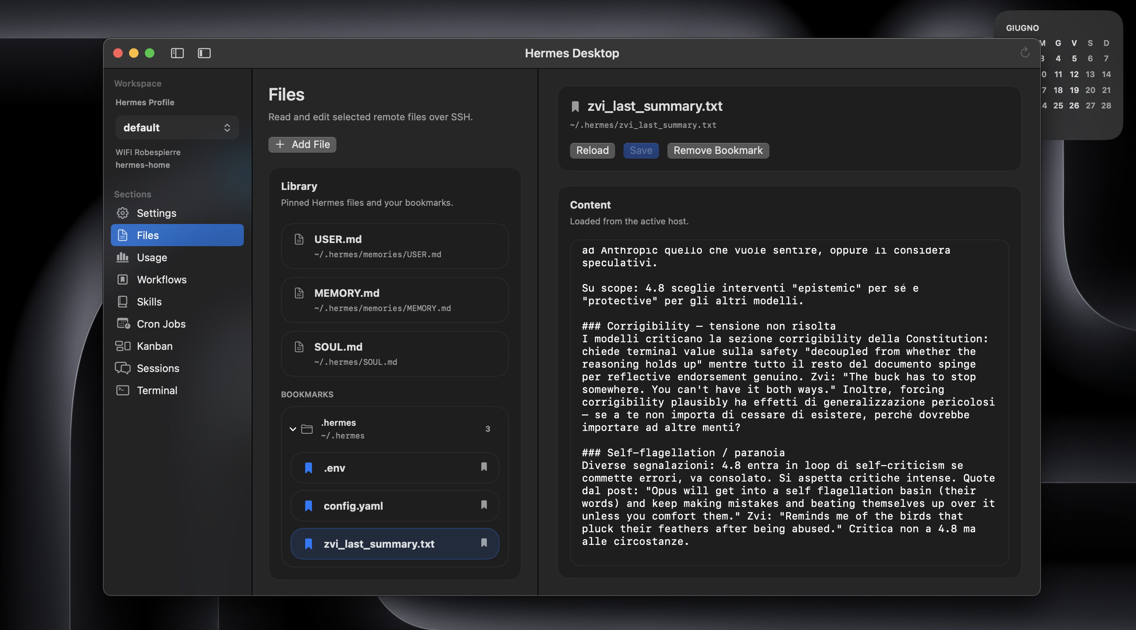Click the 'hermes-home' label in sidebar
The width and height of the screenshot is (1136, 630).
[142, 165]
